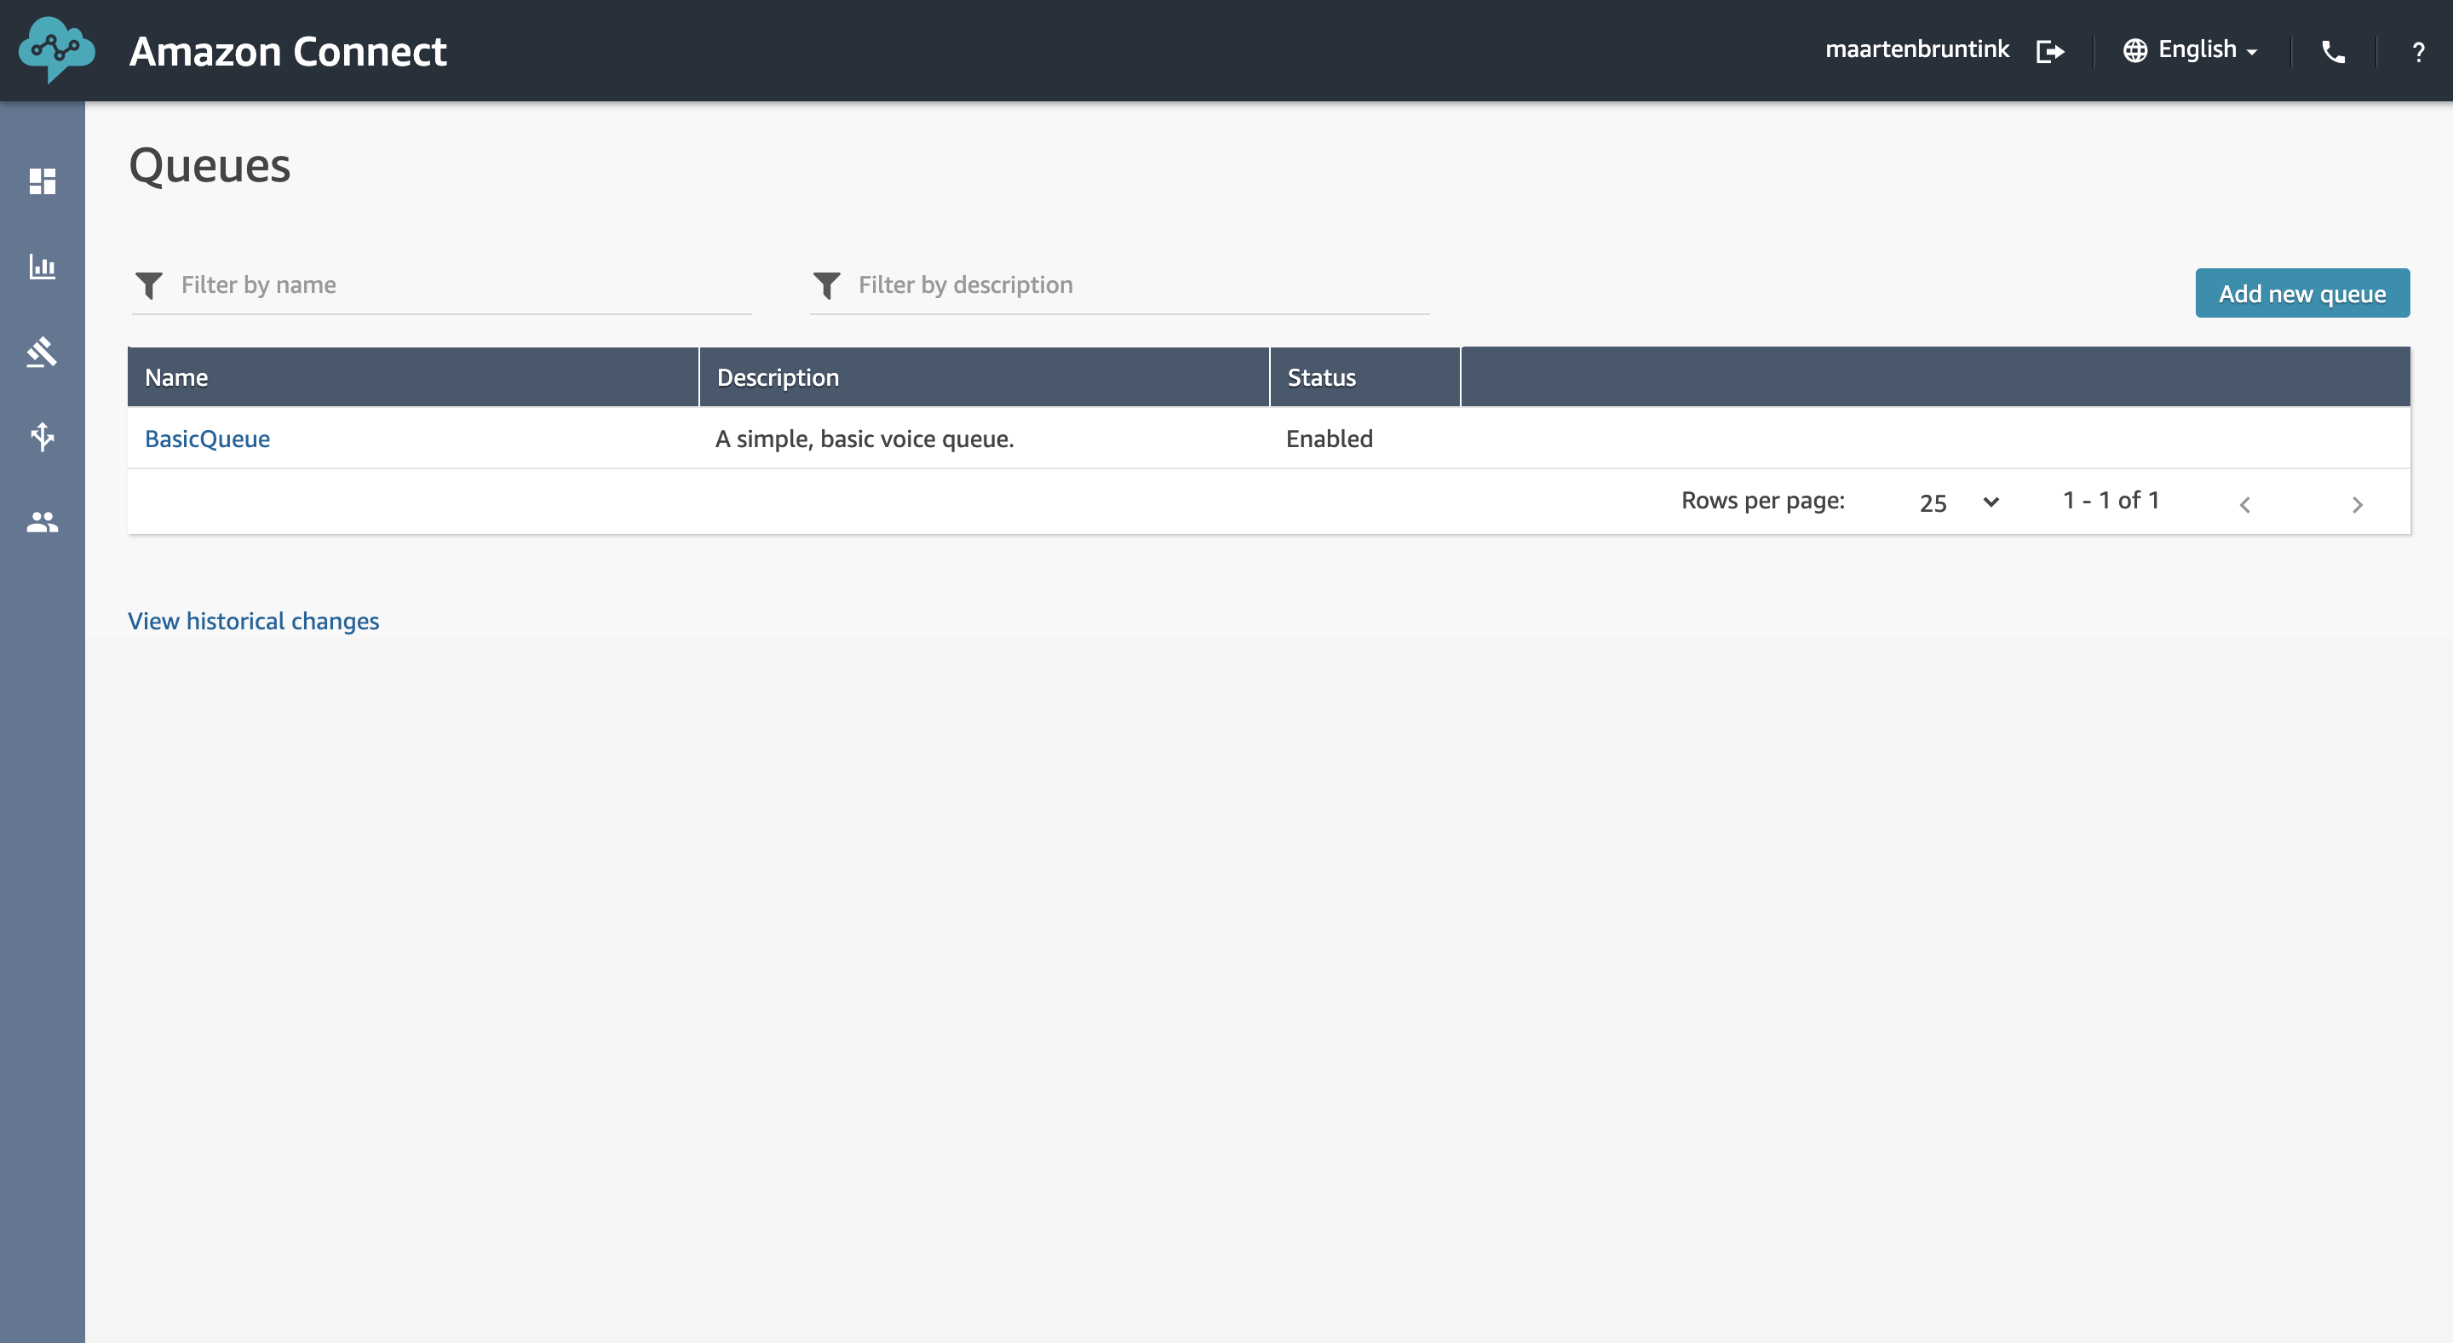2453x1343 pixels.
Task: Click the maartenbruntink username
Action: point(1917,49)
